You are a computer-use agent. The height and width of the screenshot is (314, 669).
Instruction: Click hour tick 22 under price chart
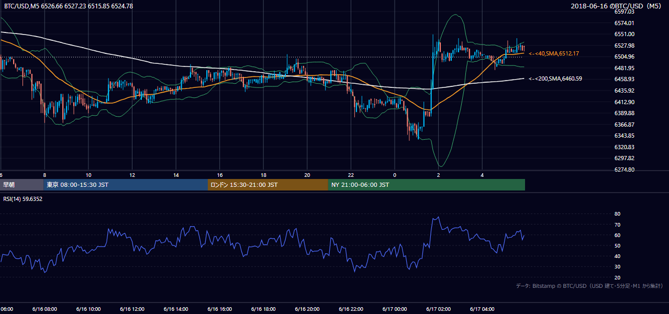coord(351,175)
